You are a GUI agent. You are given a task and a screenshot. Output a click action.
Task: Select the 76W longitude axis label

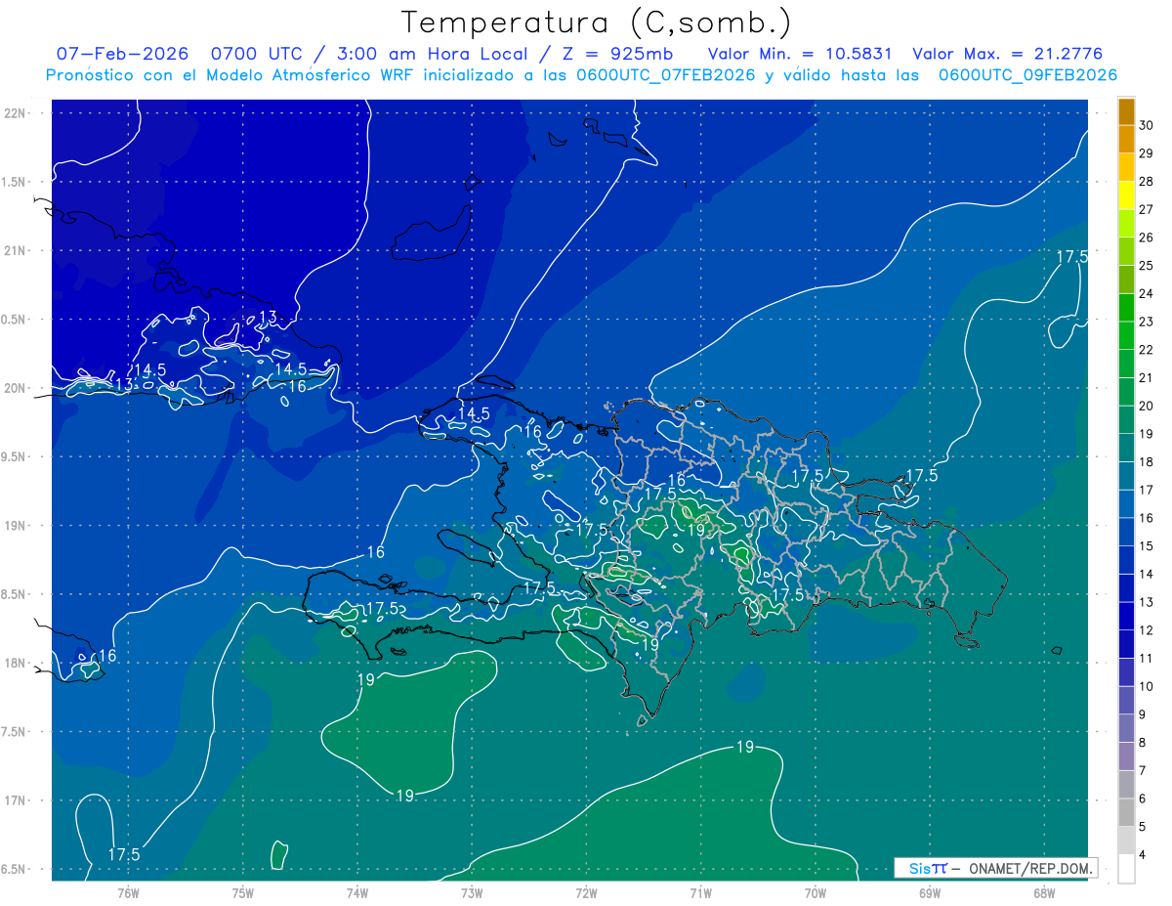[x=128, y=892]
